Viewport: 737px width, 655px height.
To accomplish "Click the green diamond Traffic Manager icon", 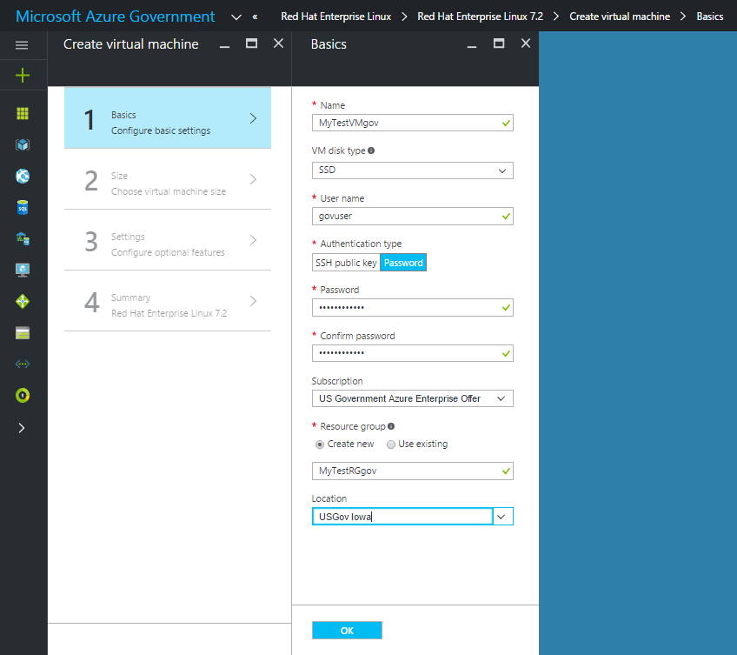I will click(x=23, y=301).
